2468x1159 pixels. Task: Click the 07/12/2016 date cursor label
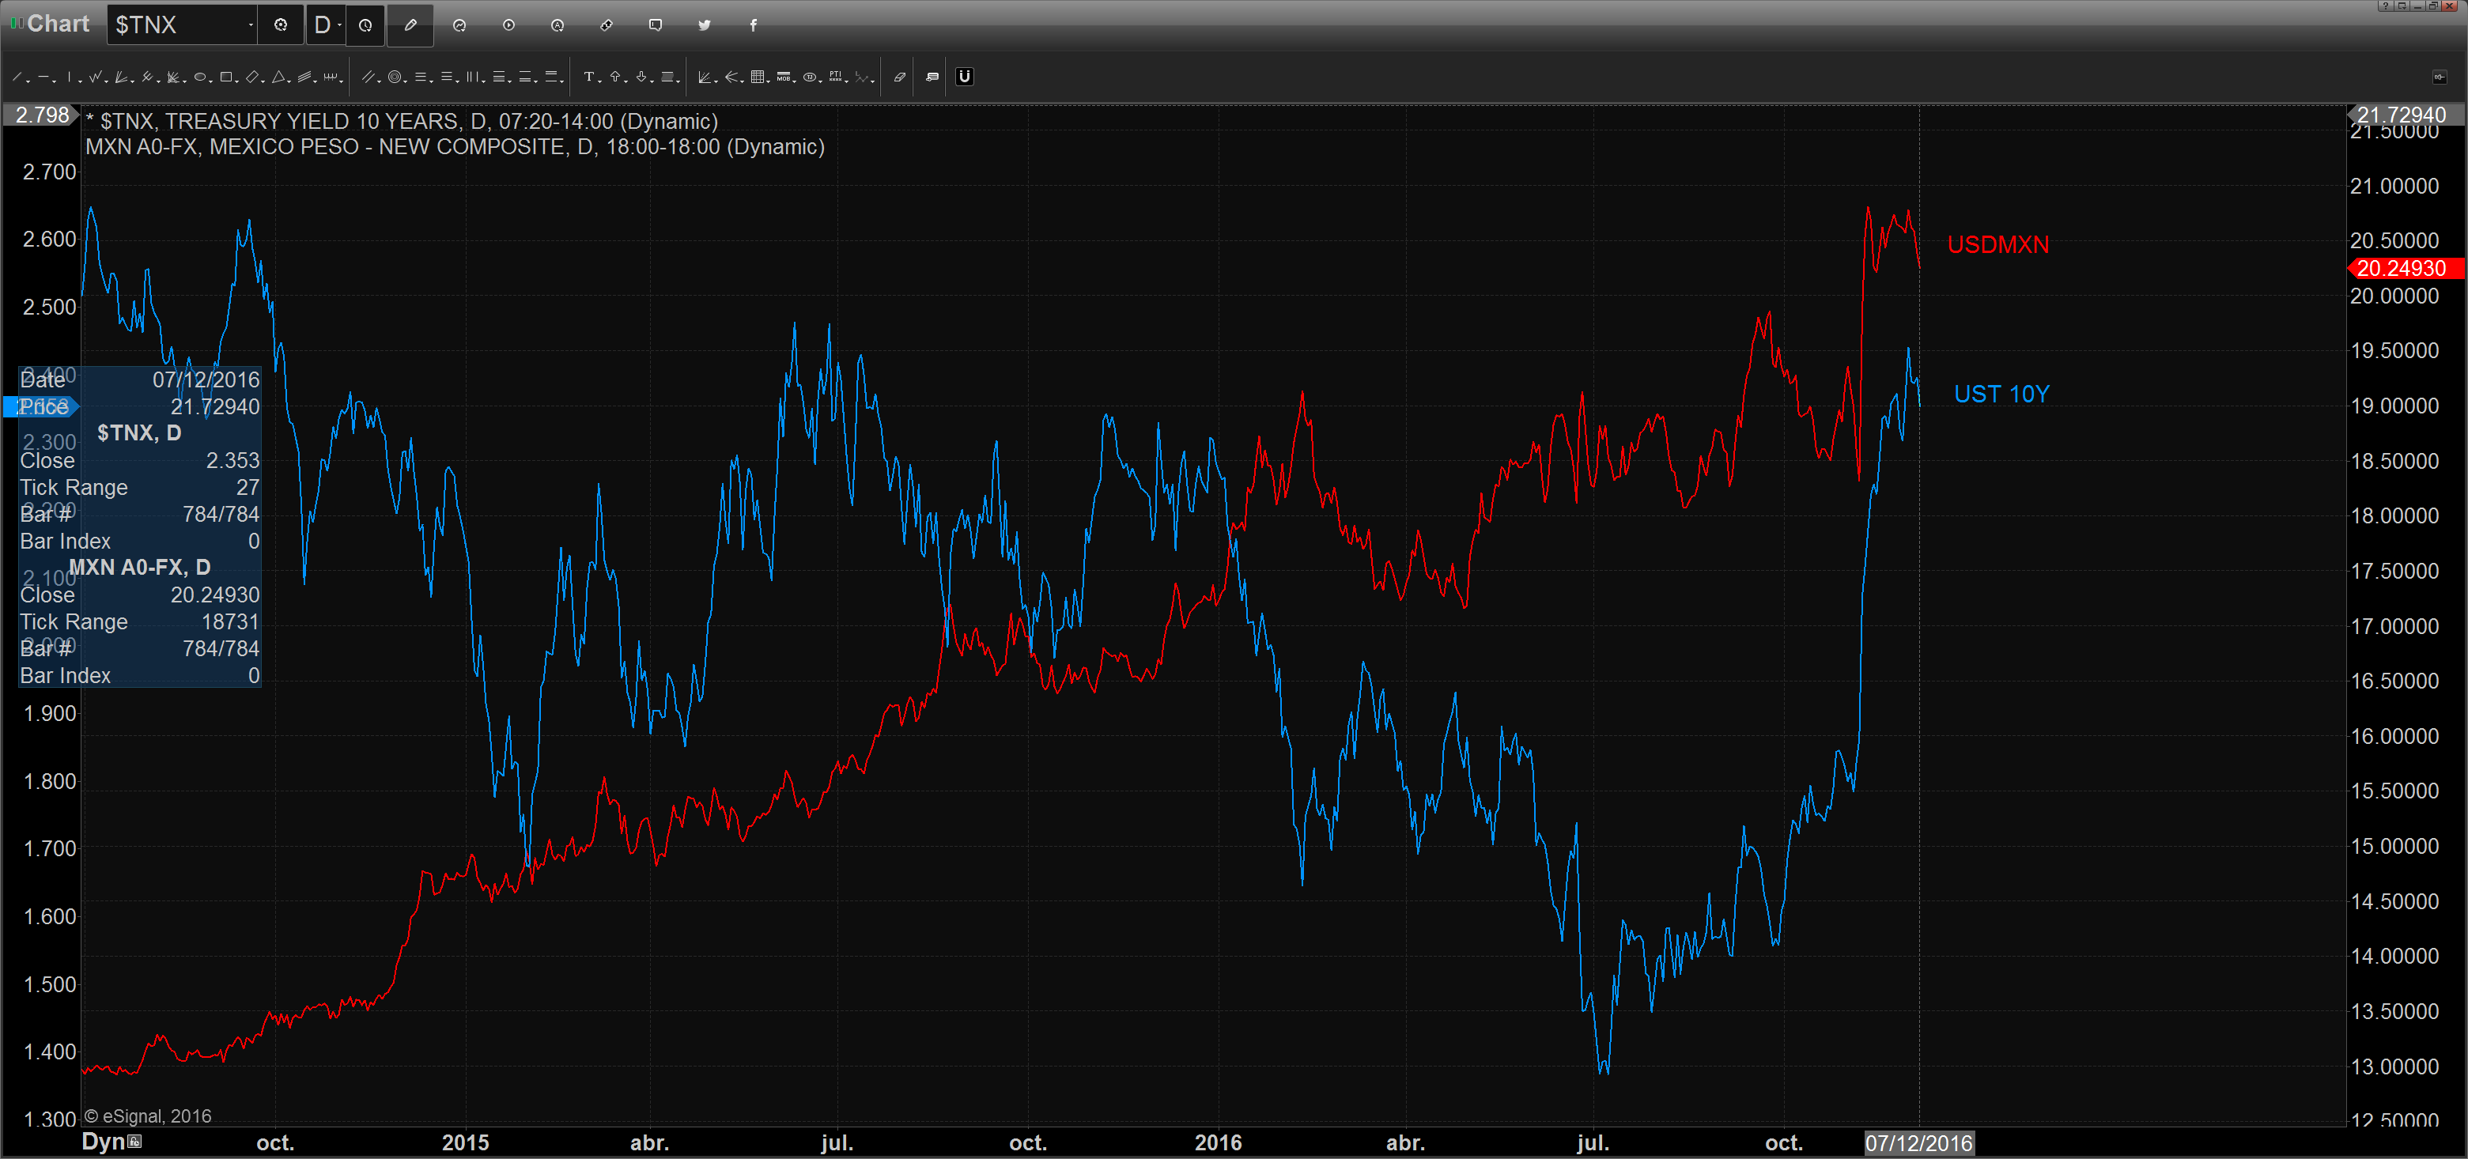[1918, 1142]
